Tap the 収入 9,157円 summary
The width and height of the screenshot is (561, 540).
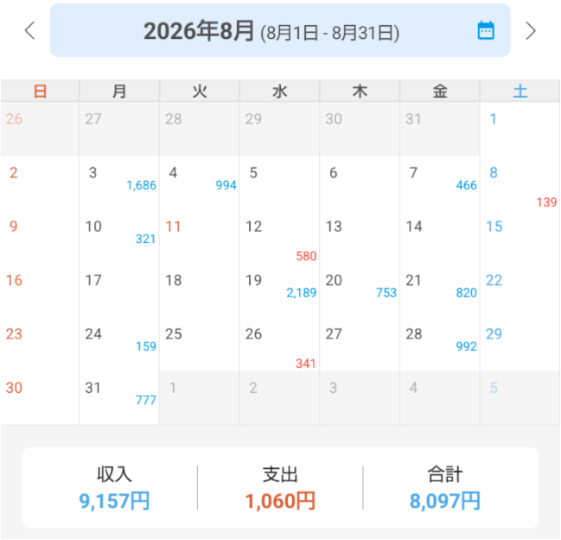[114, 488]
